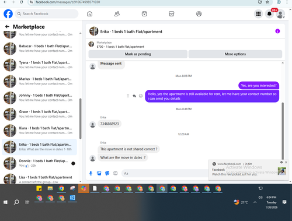Open the Windows Start menu
Screen dimensions: 292x221
click(5, 202)
